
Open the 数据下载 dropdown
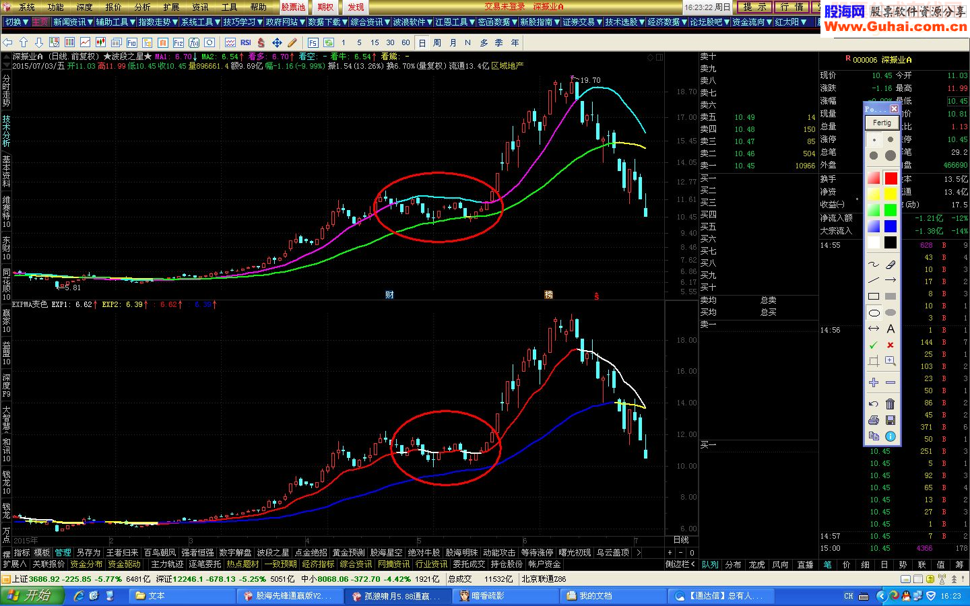point(327,22)
